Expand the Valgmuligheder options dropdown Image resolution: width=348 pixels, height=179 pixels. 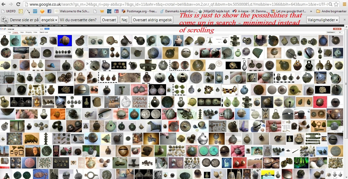[x=323, y=20]
